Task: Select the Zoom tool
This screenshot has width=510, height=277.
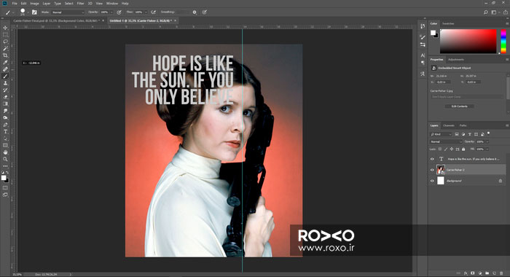Action: pyautogui.click(x=5, y=159)
